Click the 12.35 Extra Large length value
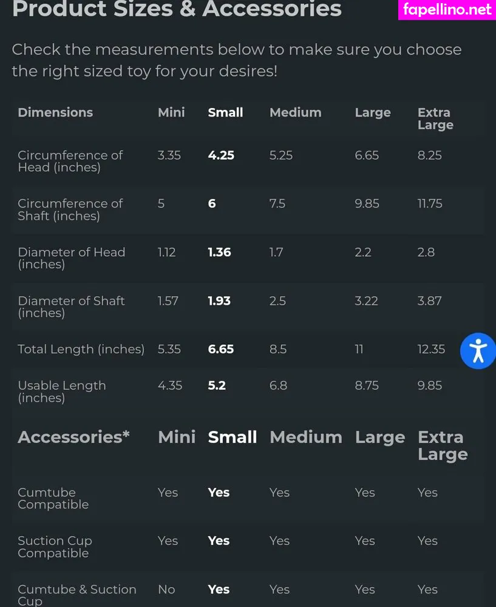Screen dimensions: 496x607 point(431,349)
